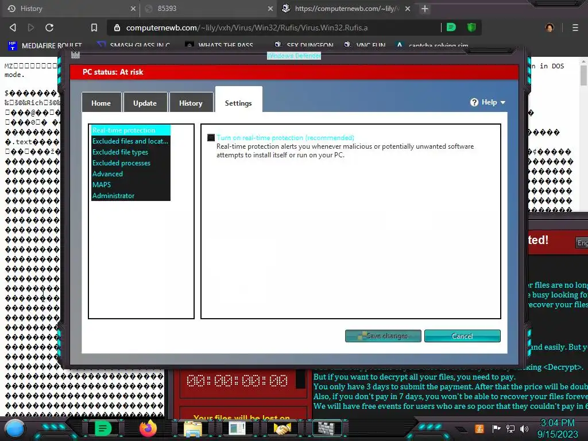Screen dimensions: 588x441
Task: Close the computernewb.com browser tab
Action: (x=408, y=9)
